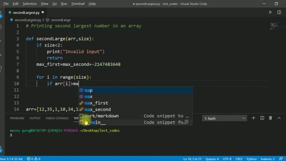Click secondLarge symbol in breadcrumb
Screen dimensions: 286x161
pyautogui.click(x=61, y=20)
